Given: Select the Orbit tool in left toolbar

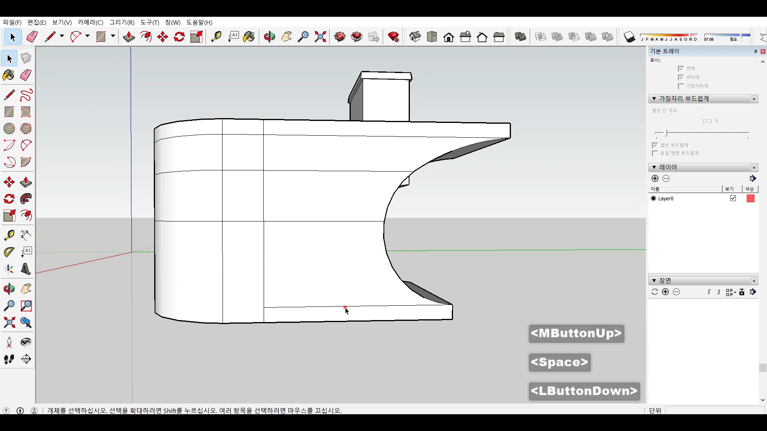Looking at the screenshot, I should pyautogui.click(x=9, y=289).
